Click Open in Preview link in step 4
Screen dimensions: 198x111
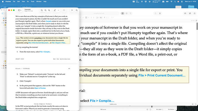[40, 88]
